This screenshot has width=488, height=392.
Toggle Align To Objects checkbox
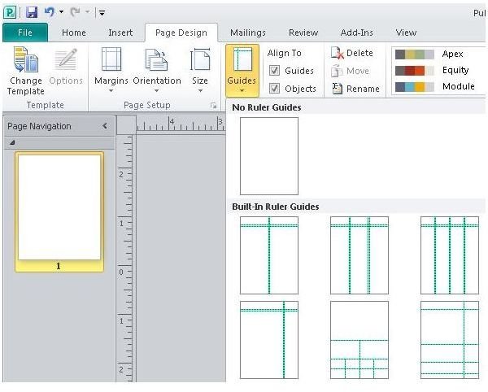click(274, 89)
